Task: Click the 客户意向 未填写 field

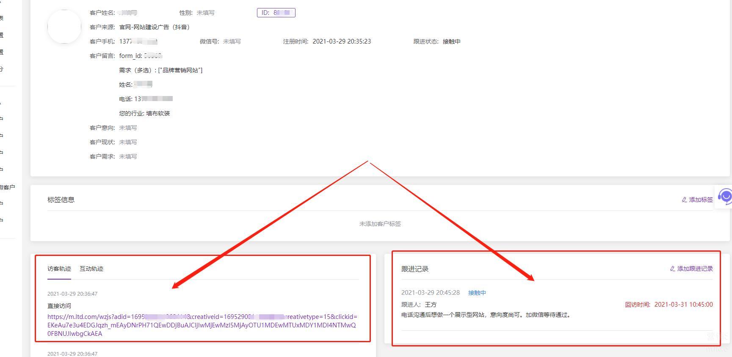Action: [128, 128]
